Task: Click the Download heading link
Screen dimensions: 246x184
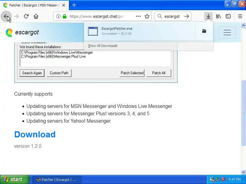Action: click(x=35, y=134)
